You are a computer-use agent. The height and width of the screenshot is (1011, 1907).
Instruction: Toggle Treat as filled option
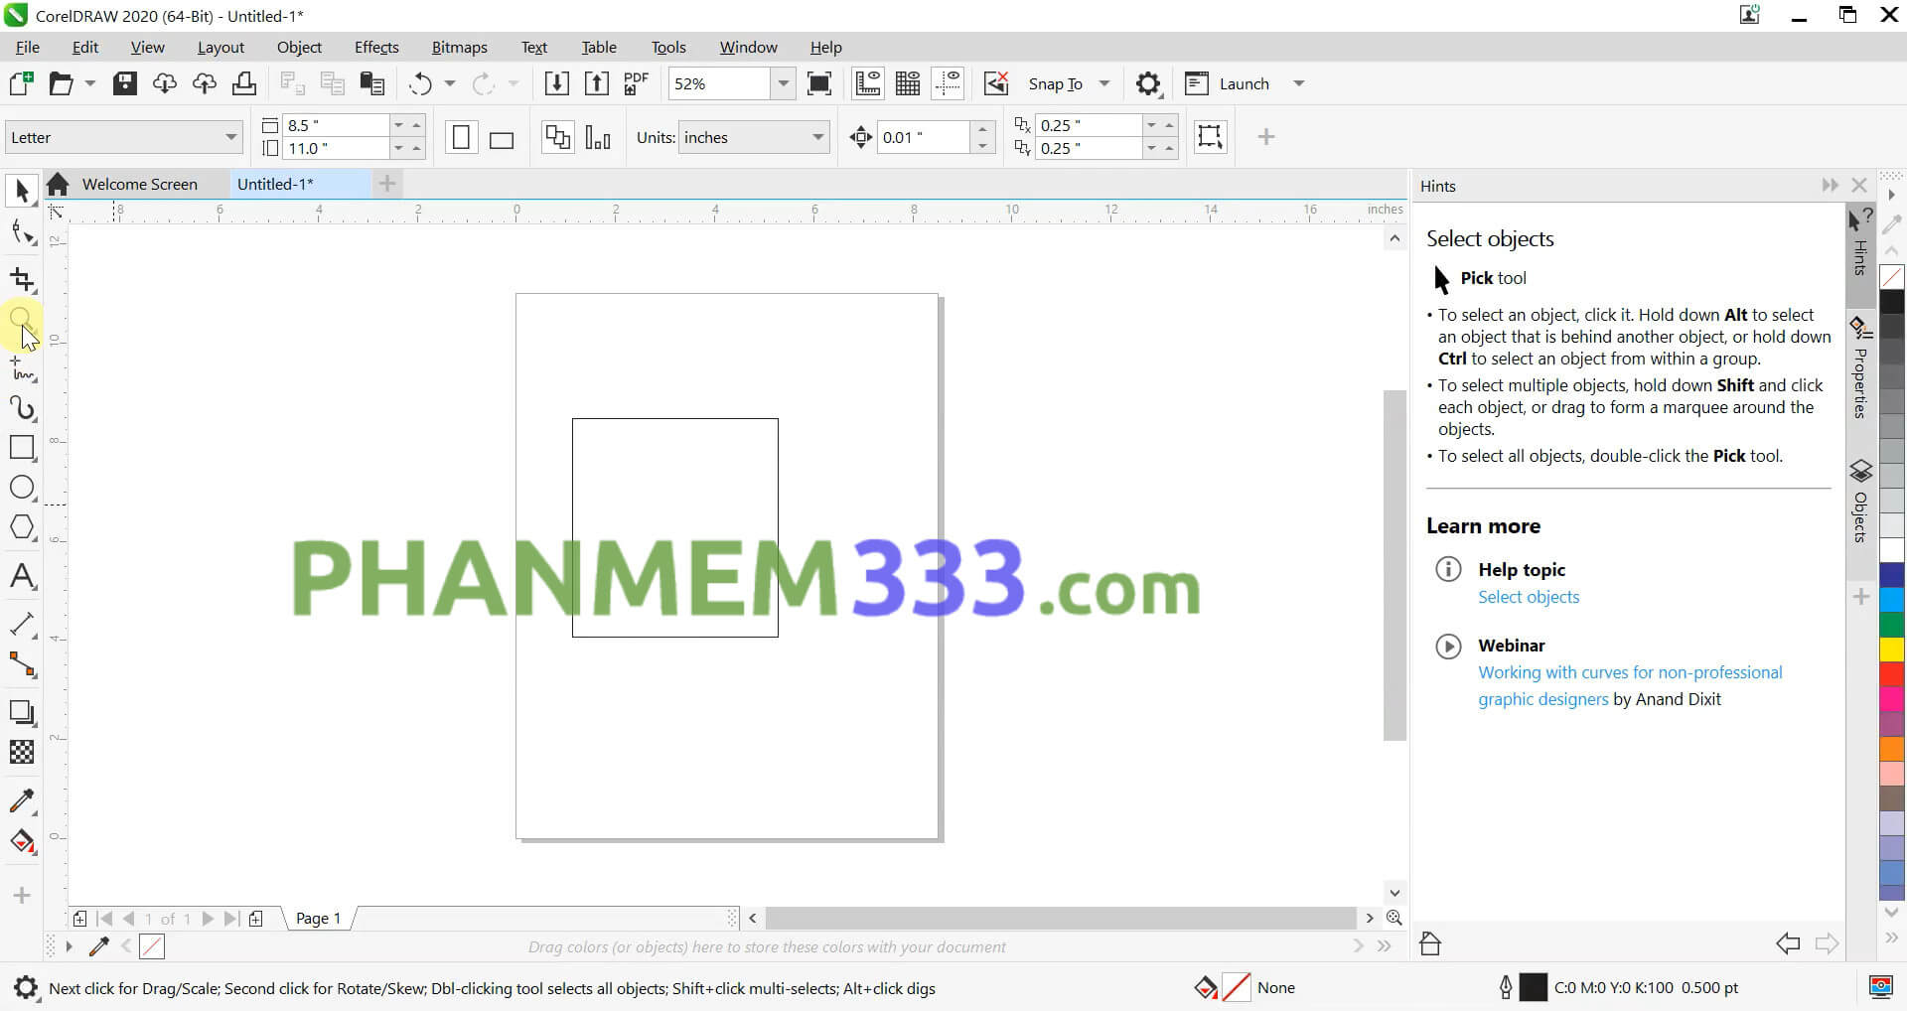pyautogui.click(x=1210, y=137)
